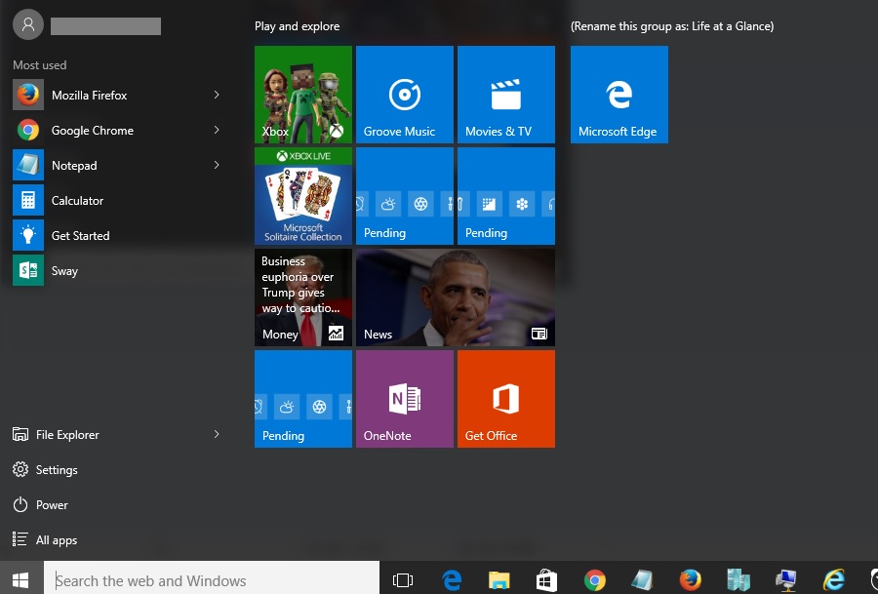Image resolution: width=878 pixels, height=594 pixels.
Task: Click the Rename this group as Life at a Glance title
Action: (x=672, y=26)
